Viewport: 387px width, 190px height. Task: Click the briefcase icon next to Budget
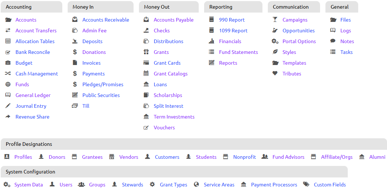8,63
